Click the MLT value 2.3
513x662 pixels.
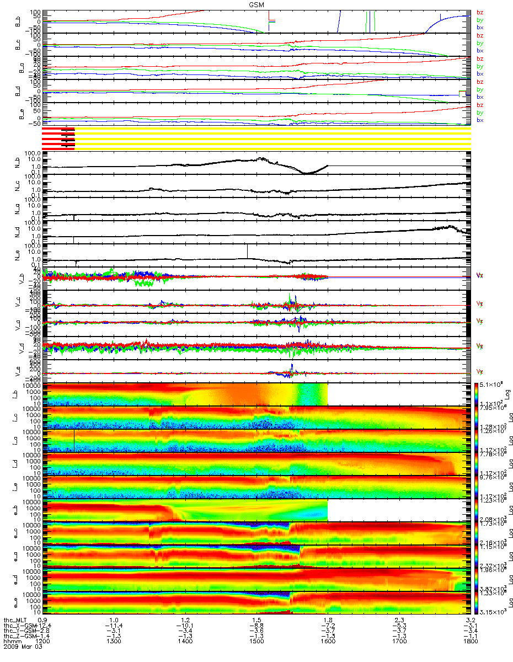click(400, 621)
